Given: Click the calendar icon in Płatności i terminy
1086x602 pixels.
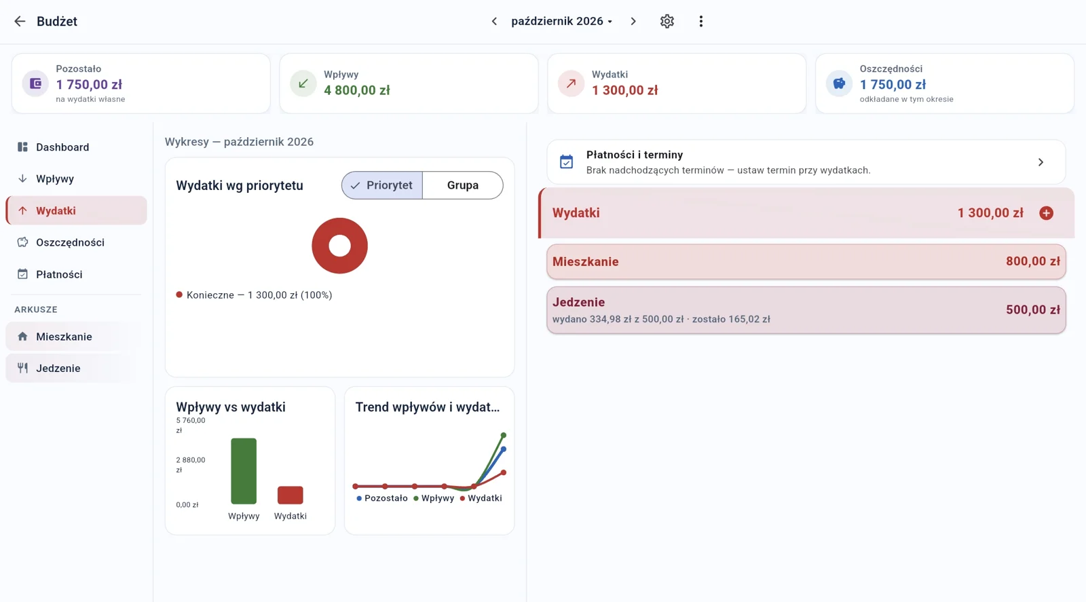Looking at the screenshot, I should tap(566, 162).
